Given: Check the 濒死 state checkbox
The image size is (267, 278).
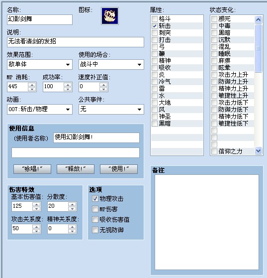Looking at the screenshot, I should click(x=214, y=19).
